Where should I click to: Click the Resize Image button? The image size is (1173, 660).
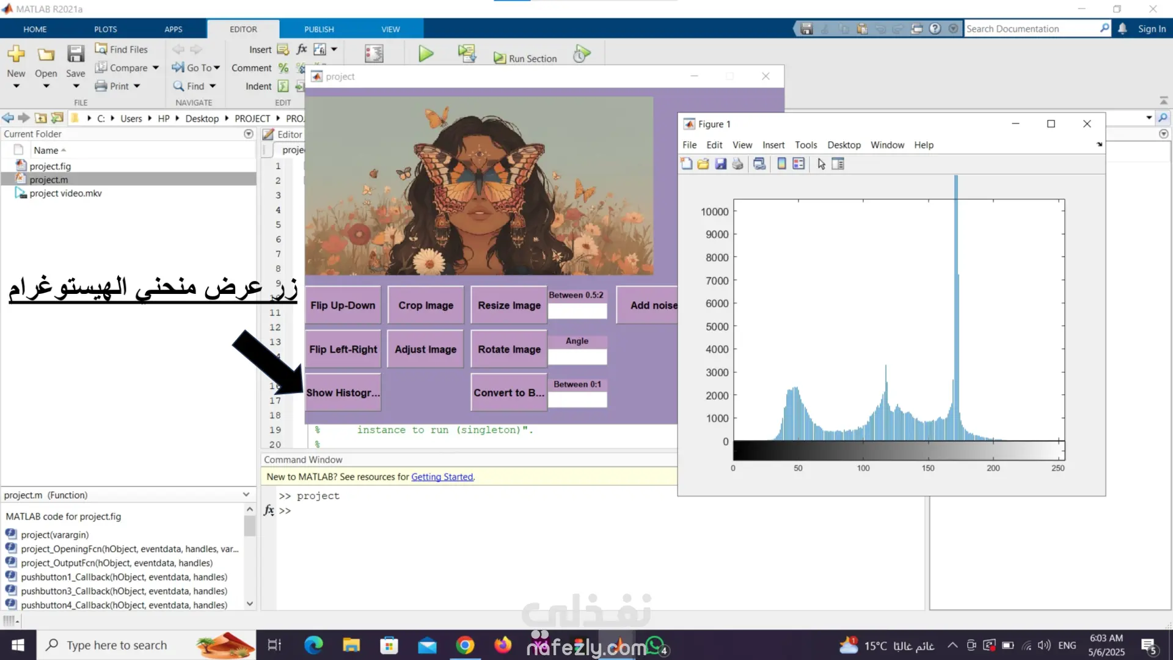click(509, 305)
